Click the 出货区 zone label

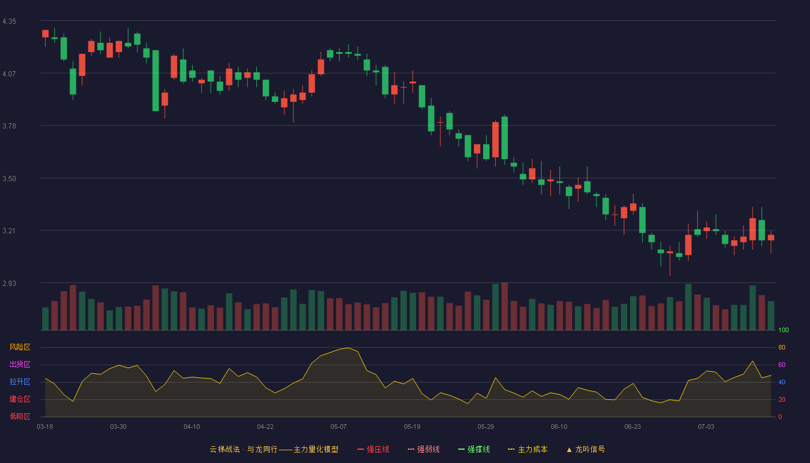(20, 365)
